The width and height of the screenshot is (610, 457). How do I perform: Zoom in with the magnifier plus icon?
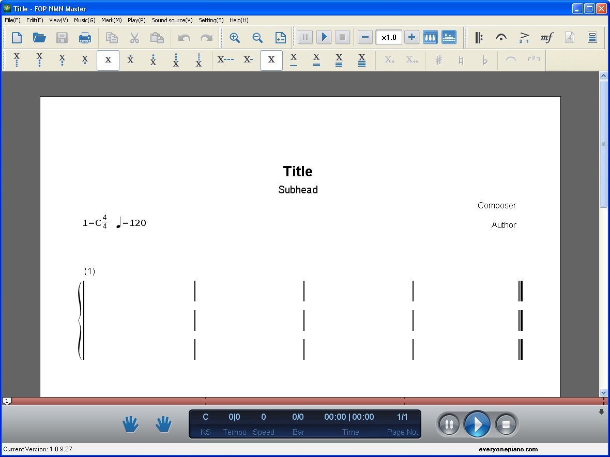point(235,37)
